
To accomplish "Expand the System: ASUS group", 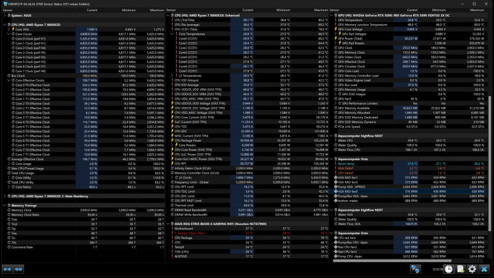I will coord(5,15).
